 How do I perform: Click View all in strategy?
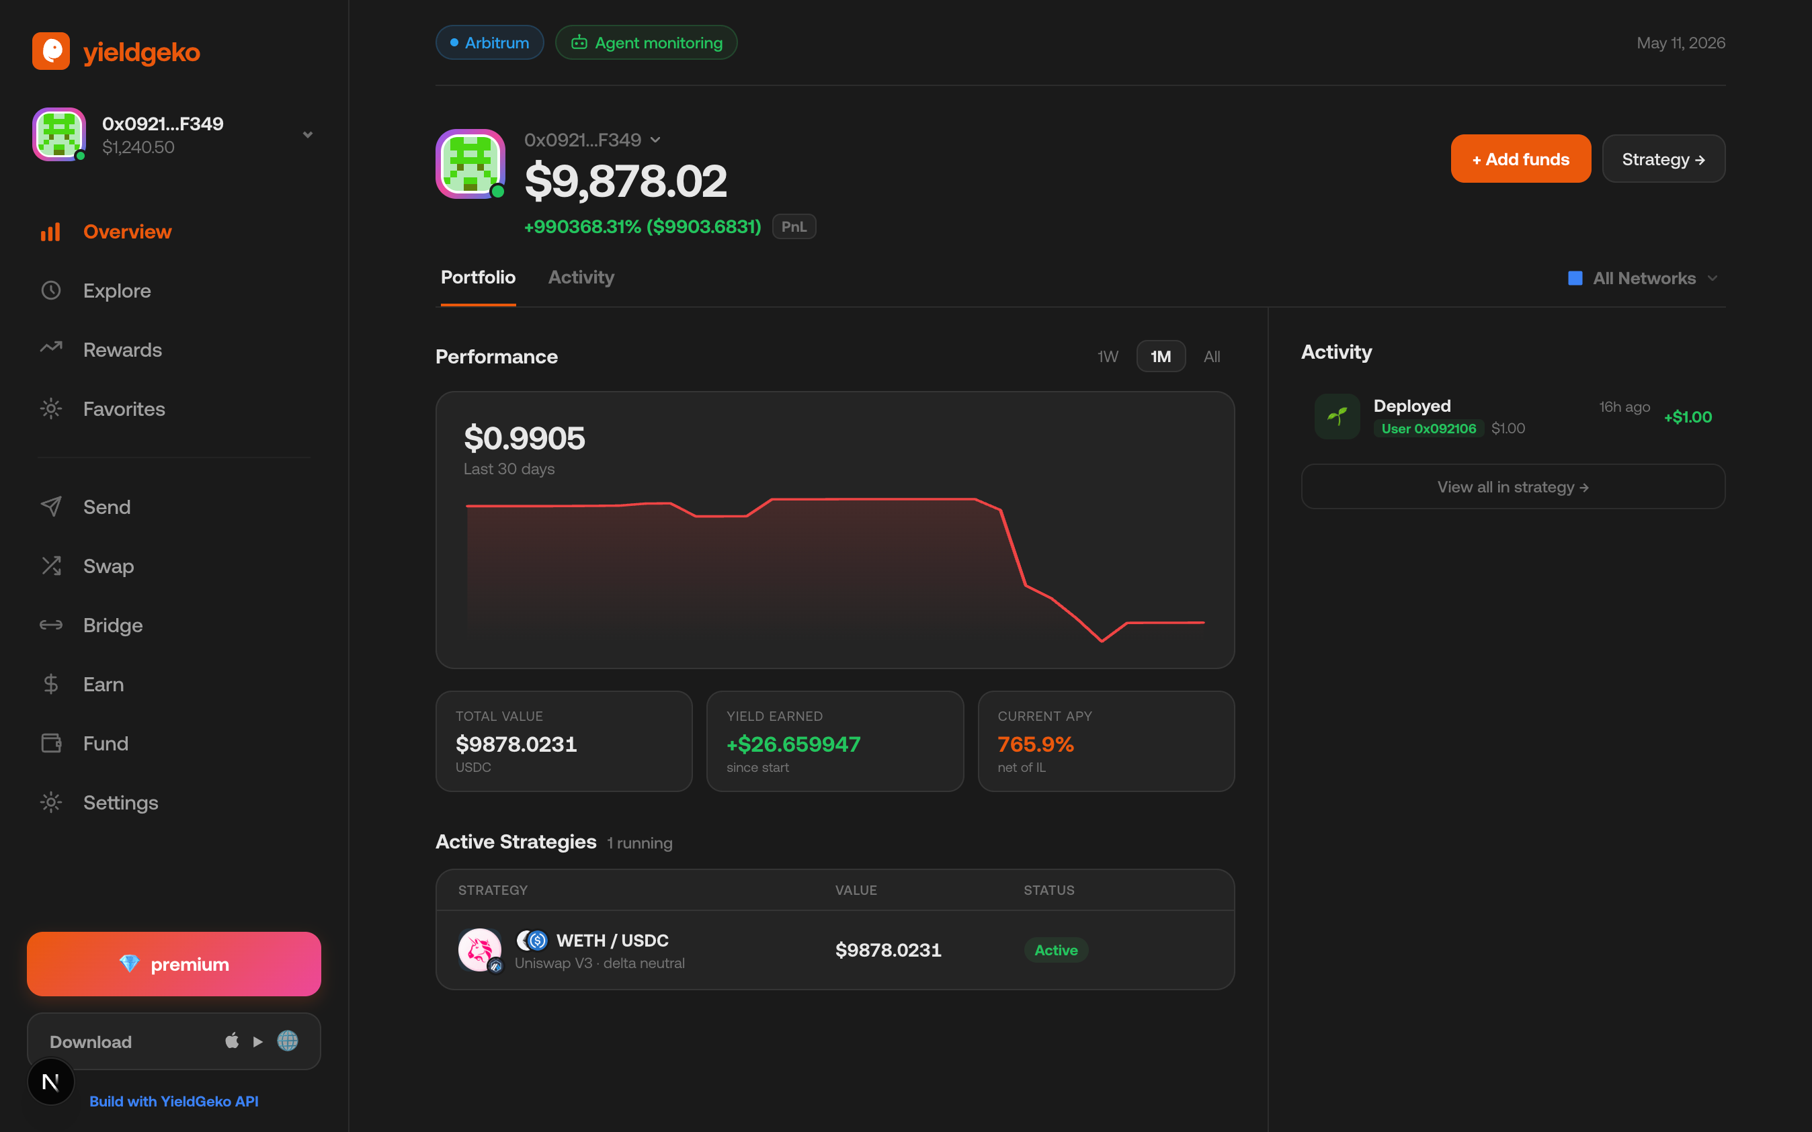click(x=1513, y=486)
